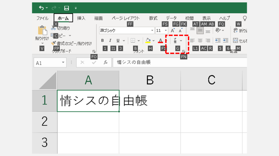Apply red font color A

(160, 41)
